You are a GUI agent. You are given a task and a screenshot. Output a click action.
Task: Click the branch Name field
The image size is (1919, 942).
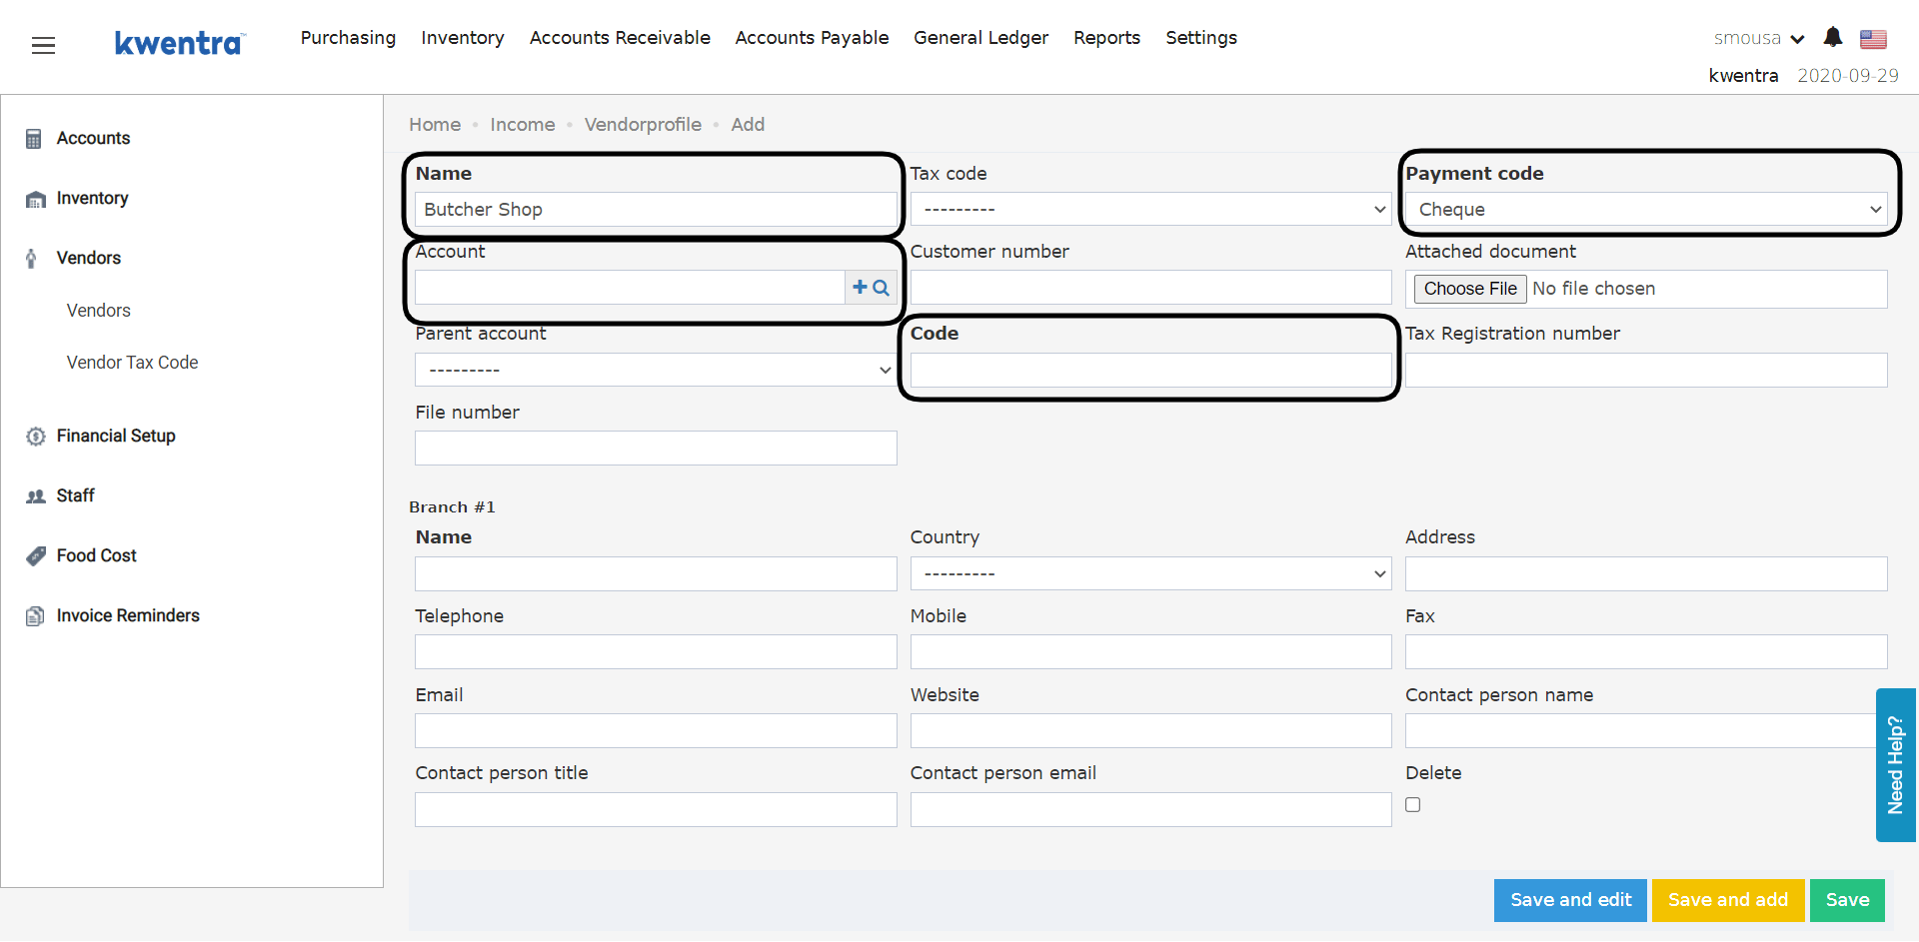click(x=656, y=573)
